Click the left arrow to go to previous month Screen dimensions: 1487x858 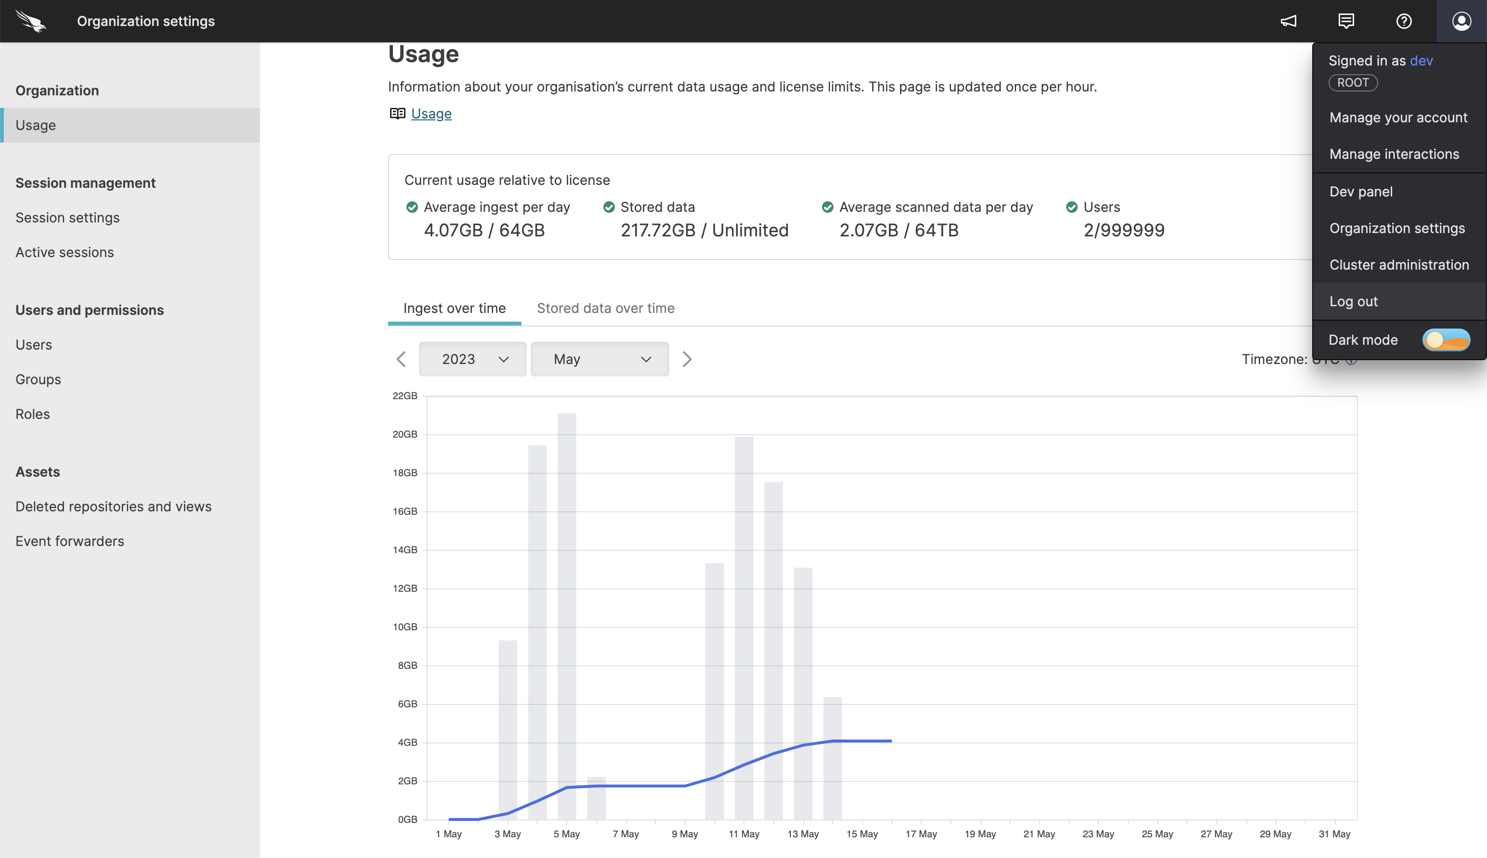402,359
